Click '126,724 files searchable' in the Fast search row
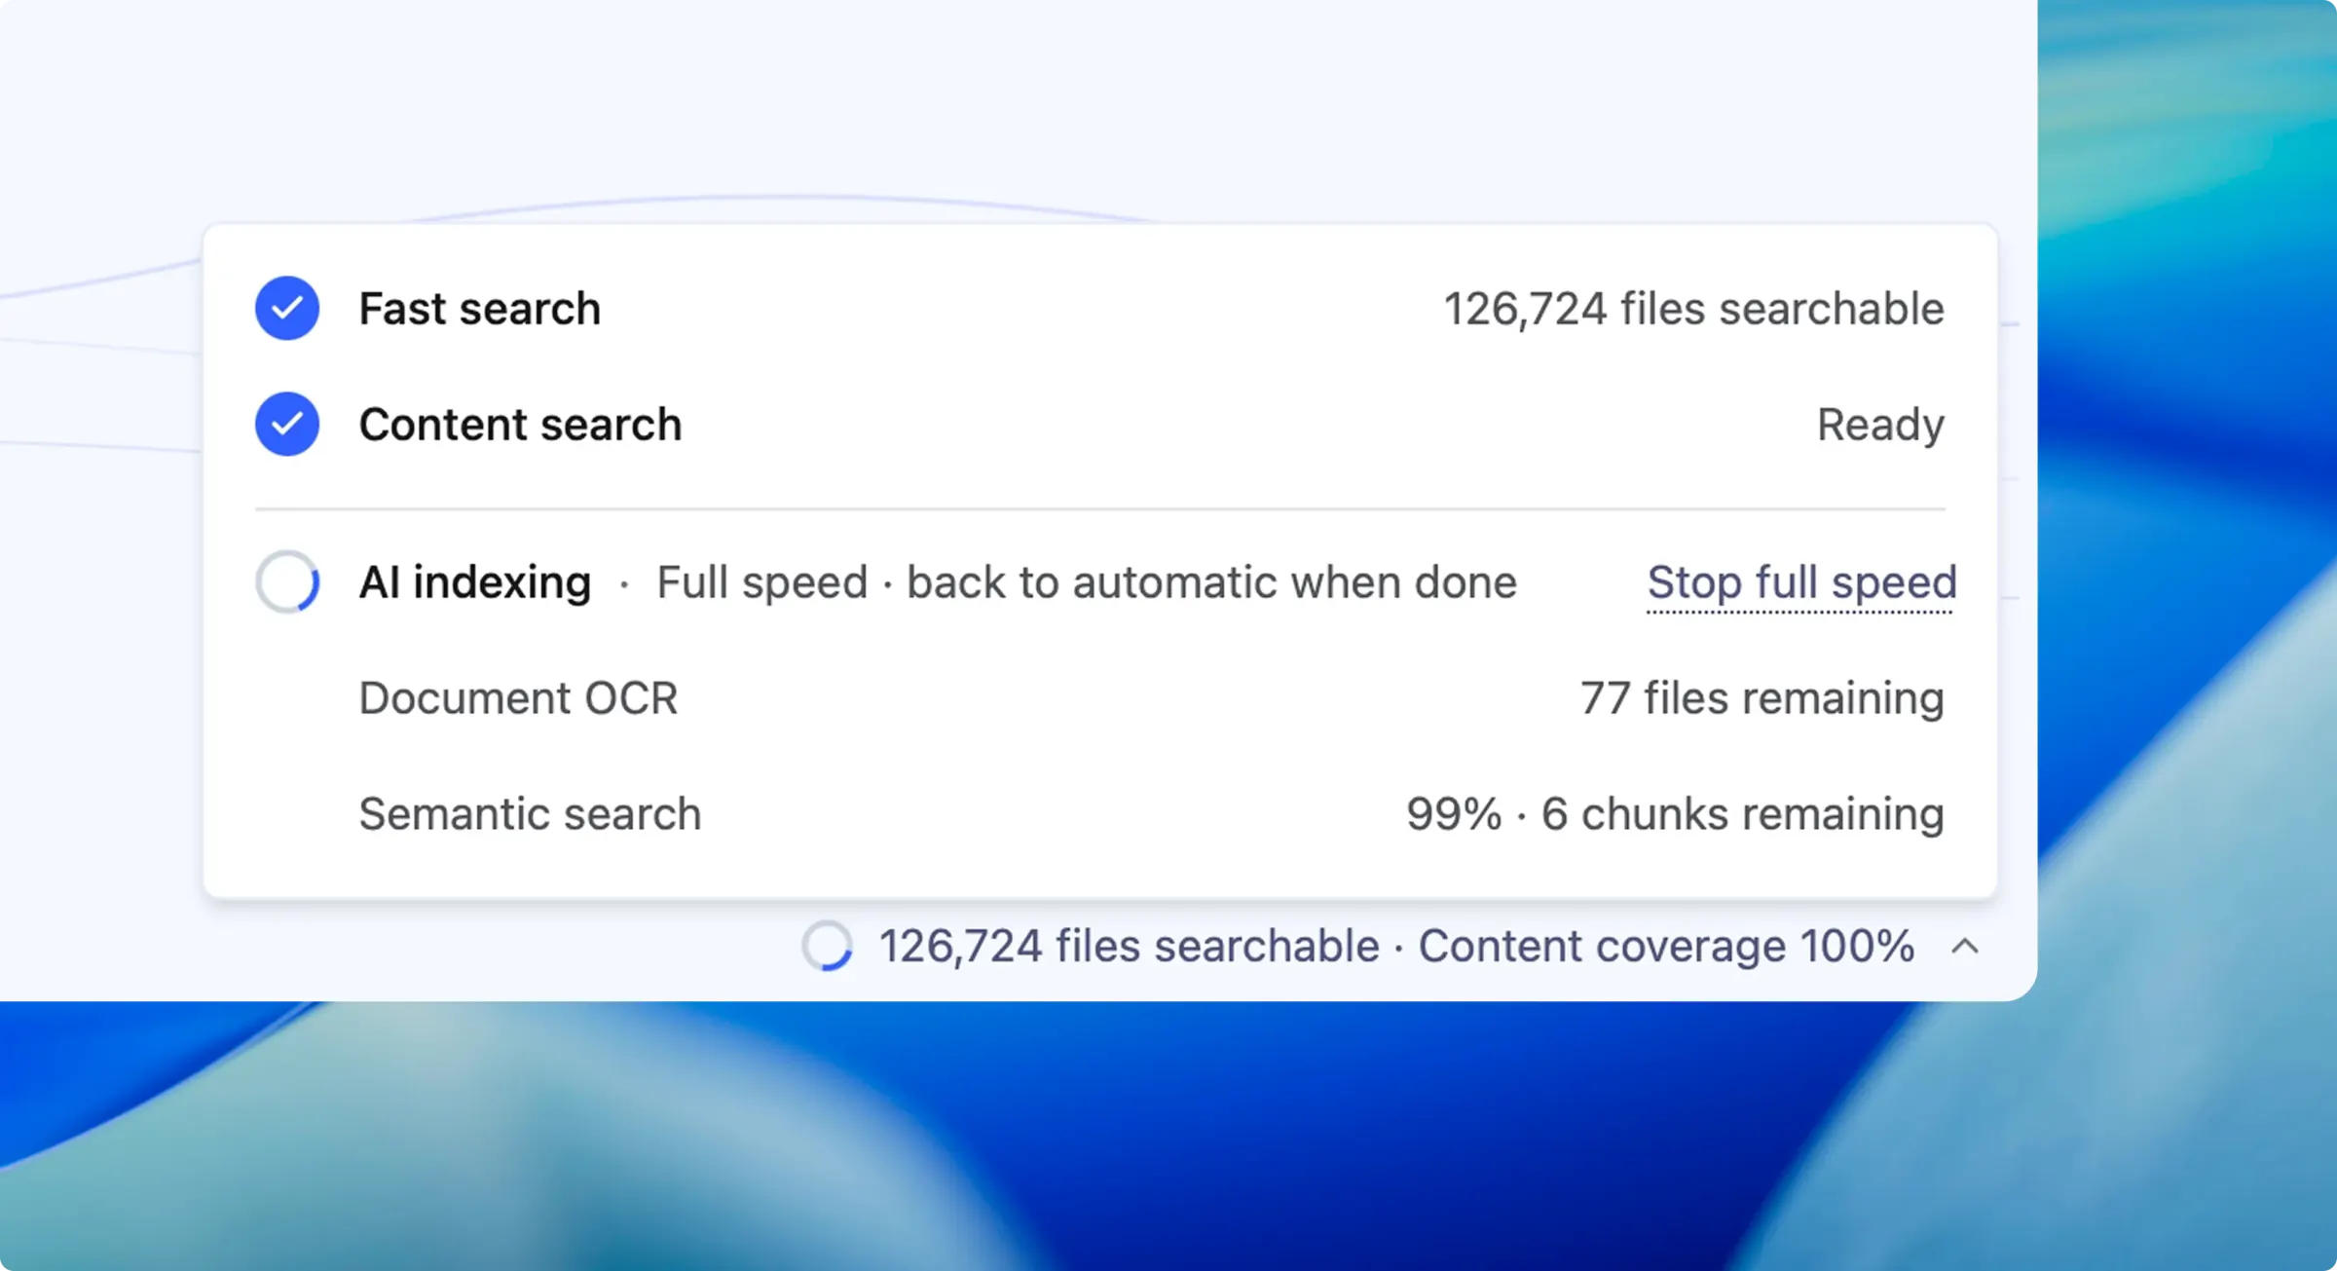This screenshot has height=1271, width=2337. tap(1694, 309)
